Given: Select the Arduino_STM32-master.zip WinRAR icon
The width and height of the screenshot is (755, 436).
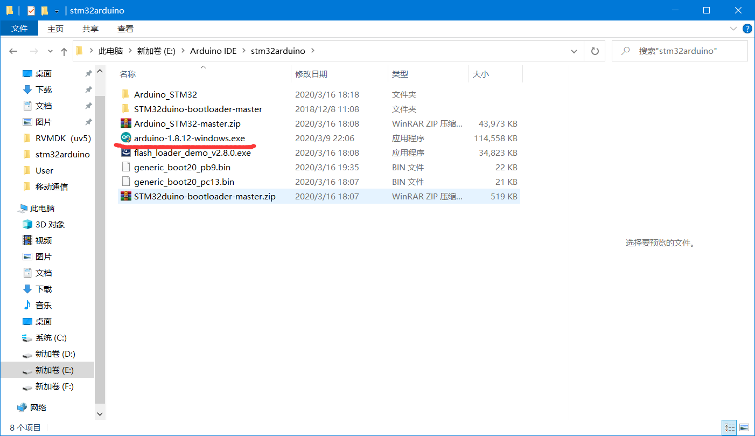Looking at the screenshot, I should click(126, 123).
